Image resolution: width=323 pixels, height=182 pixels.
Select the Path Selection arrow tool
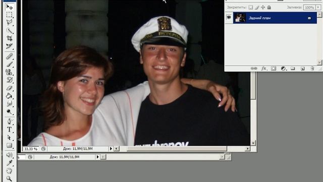[9, 137]
